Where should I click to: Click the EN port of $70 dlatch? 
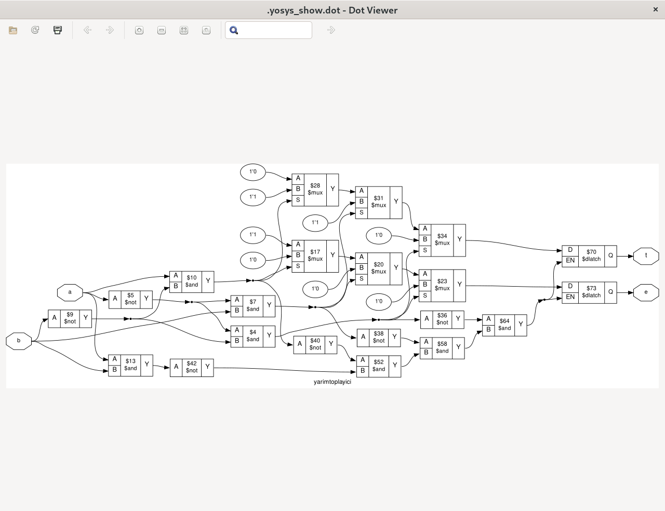[570, 261]
